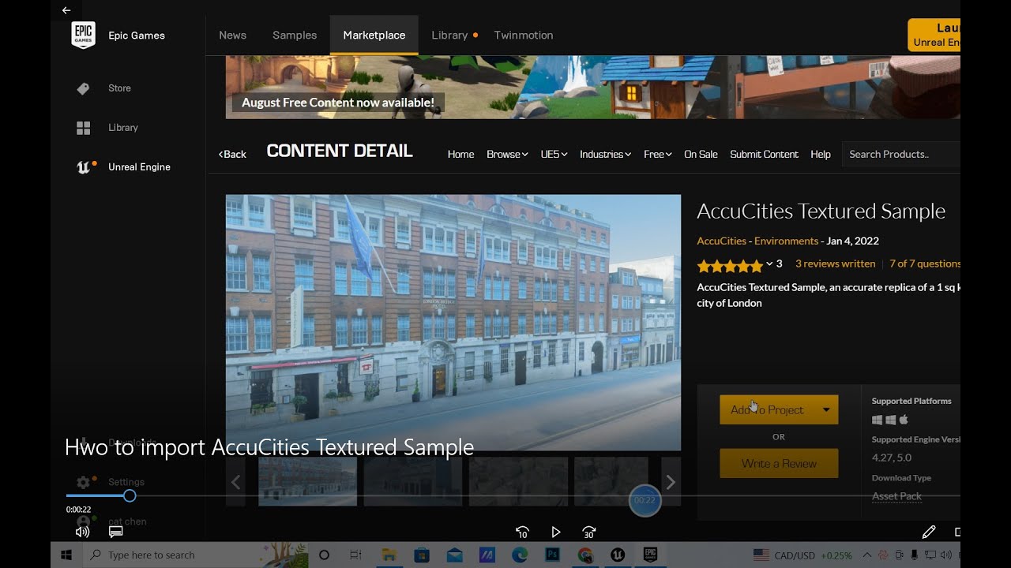Open the 3 reviews written link
Viewport: 1011px width, 568px height.
point(835,264)
